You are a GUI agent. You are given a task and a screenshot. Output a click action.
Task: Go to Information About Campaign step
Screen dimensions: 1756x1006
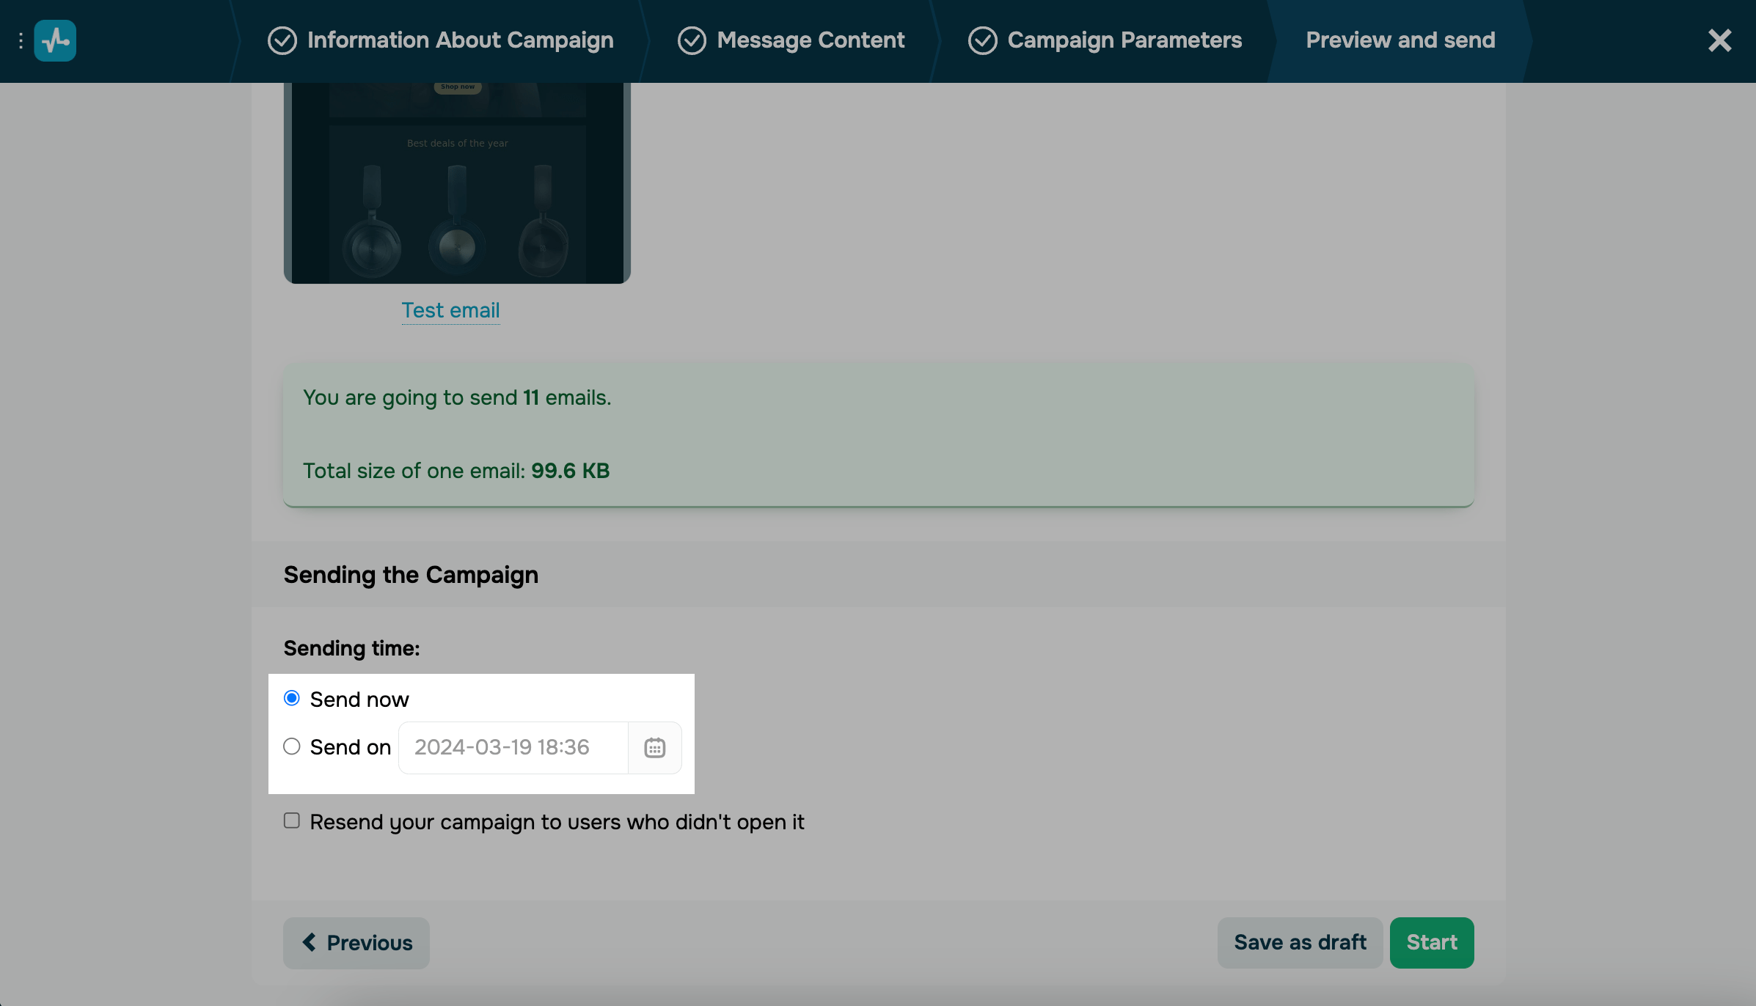pyautogui.click(x=460, y=40)
